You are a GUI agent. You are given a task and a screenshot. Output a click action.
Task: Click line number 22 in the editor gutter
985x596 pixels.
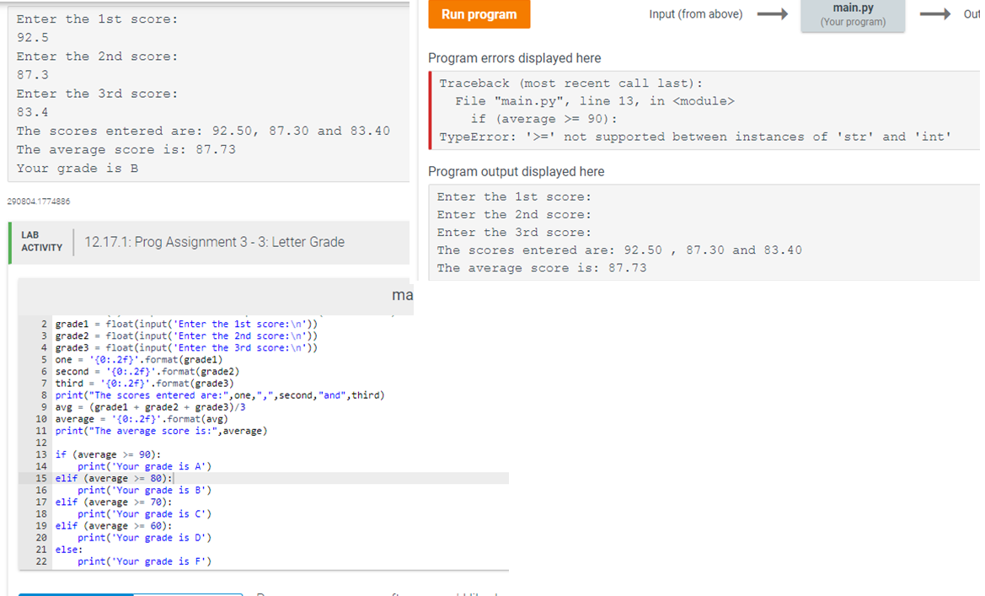coord(41,562)
